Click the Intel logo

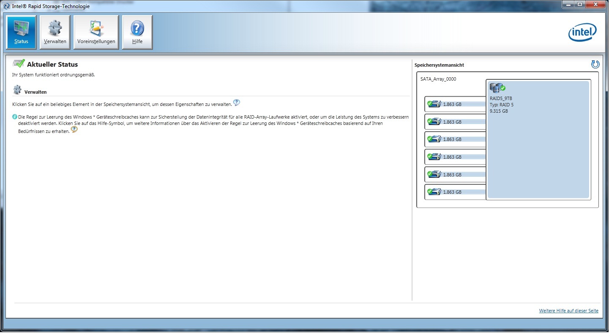click(x=582, y=32)
